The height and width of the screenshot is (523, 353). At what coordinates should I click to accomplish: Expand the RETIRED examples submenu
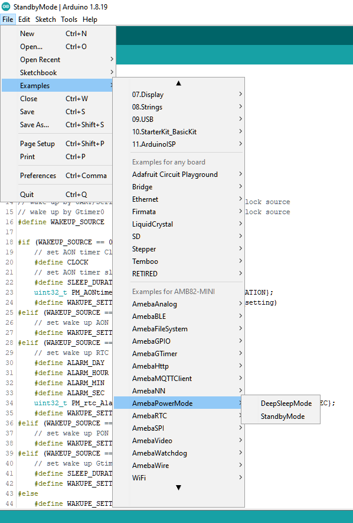pyautogui.click(x=179, y=274)
